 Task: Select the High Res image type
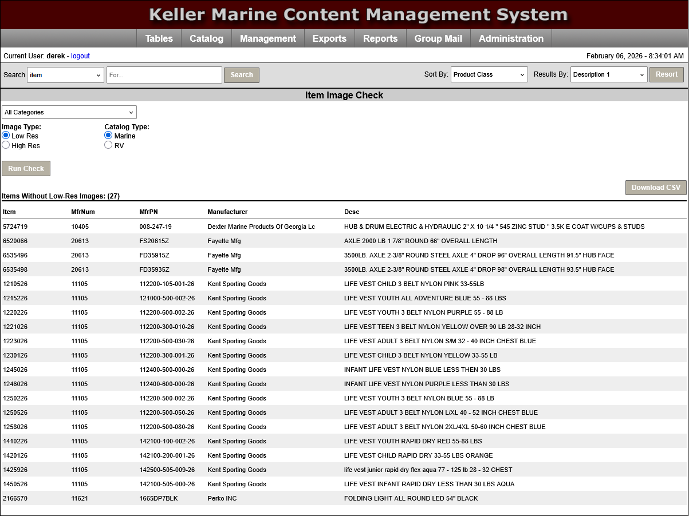pos(6,145)
